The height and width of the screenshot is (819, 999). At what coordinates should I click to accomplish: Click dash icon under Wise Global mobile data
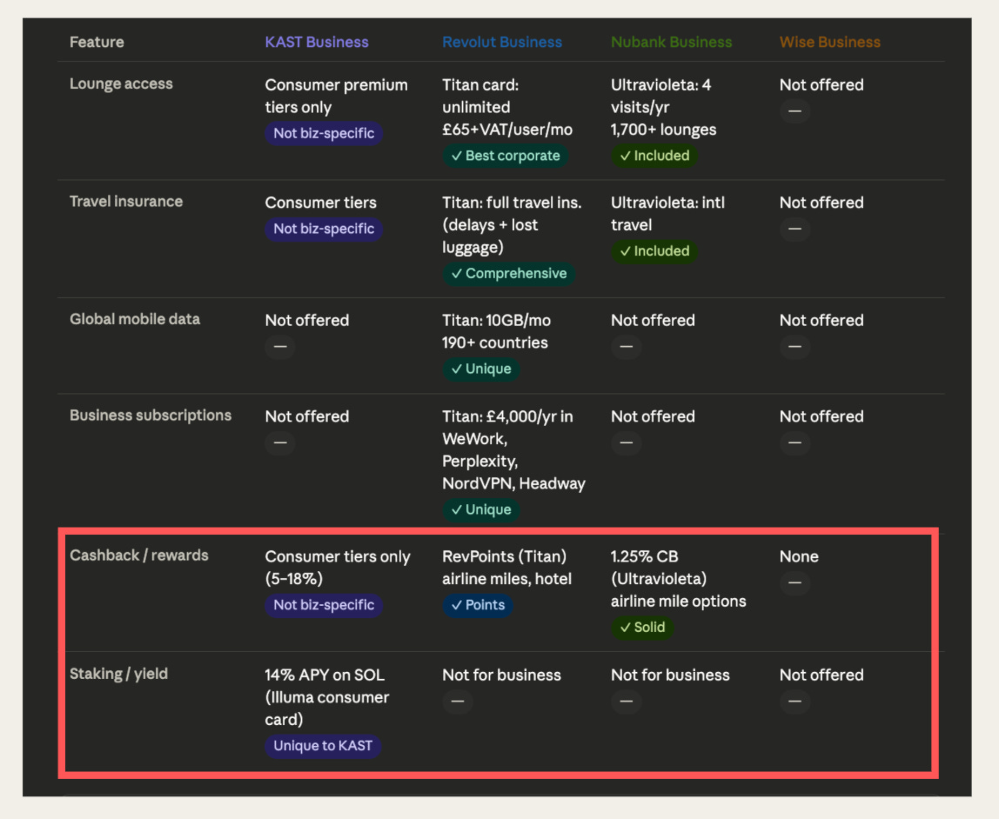(x=795, y=347)
